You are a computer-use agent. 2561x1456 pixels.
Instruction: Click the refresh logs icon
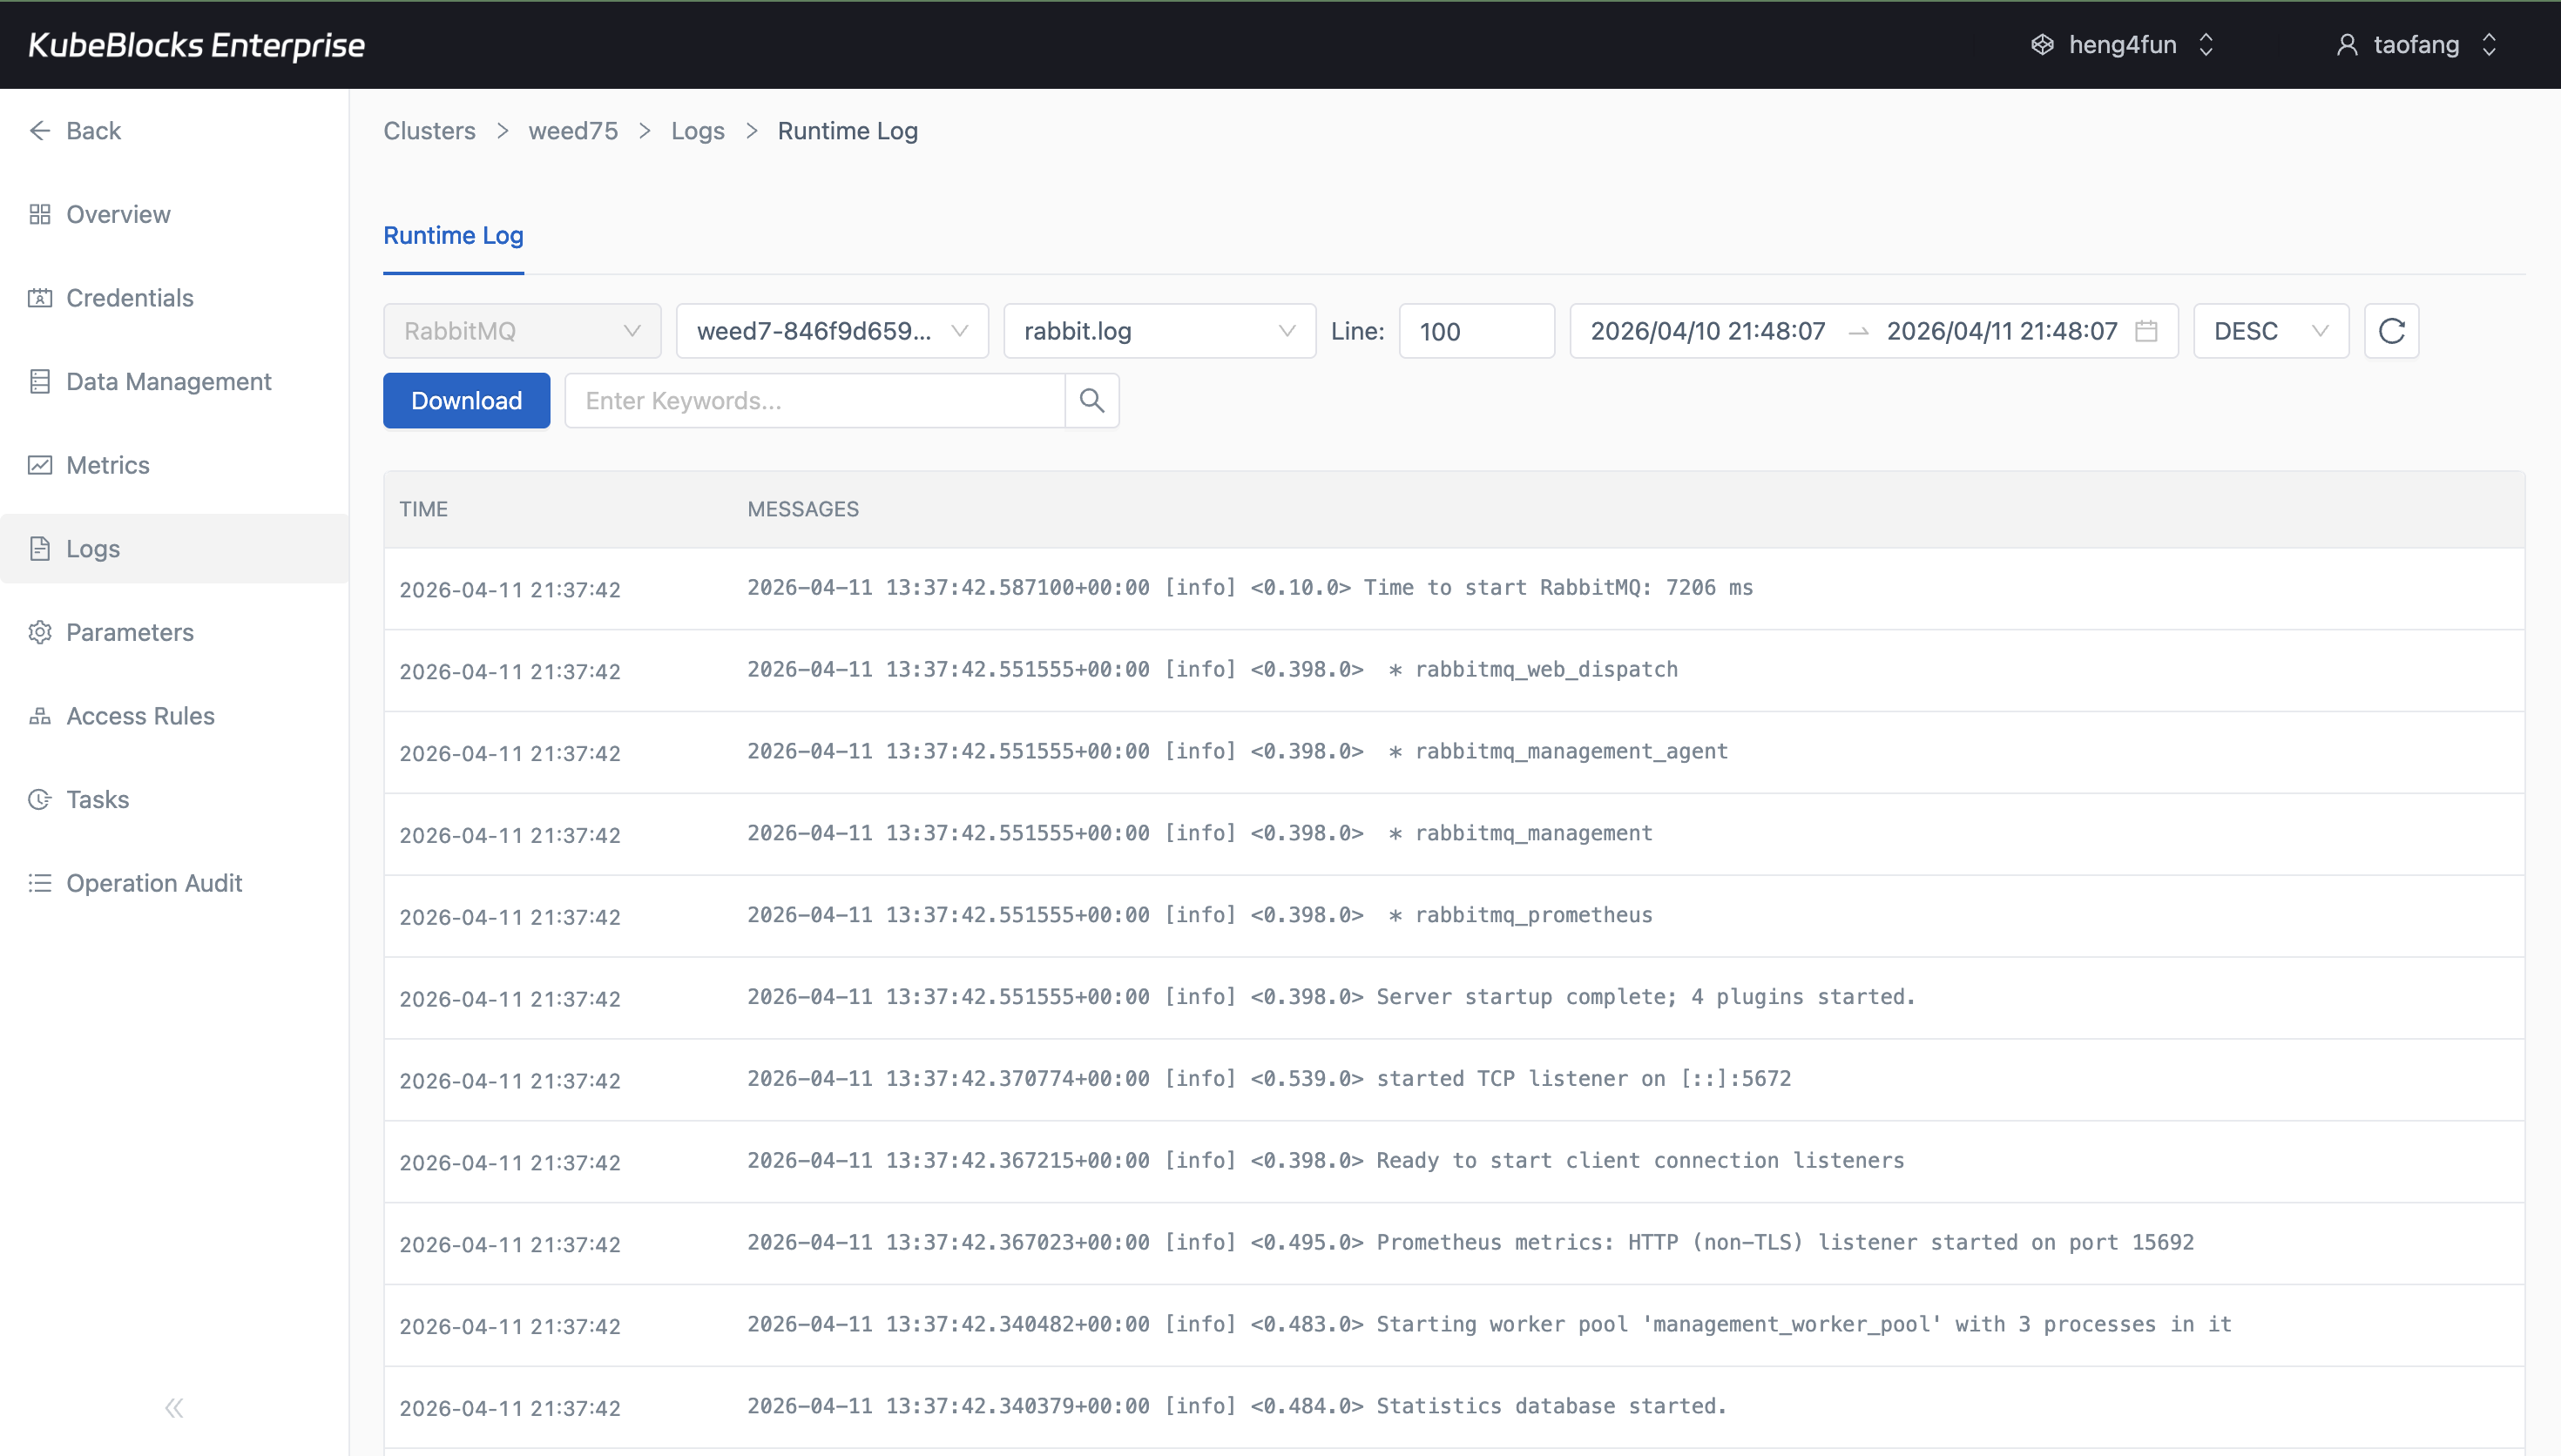click(2391, 330)
